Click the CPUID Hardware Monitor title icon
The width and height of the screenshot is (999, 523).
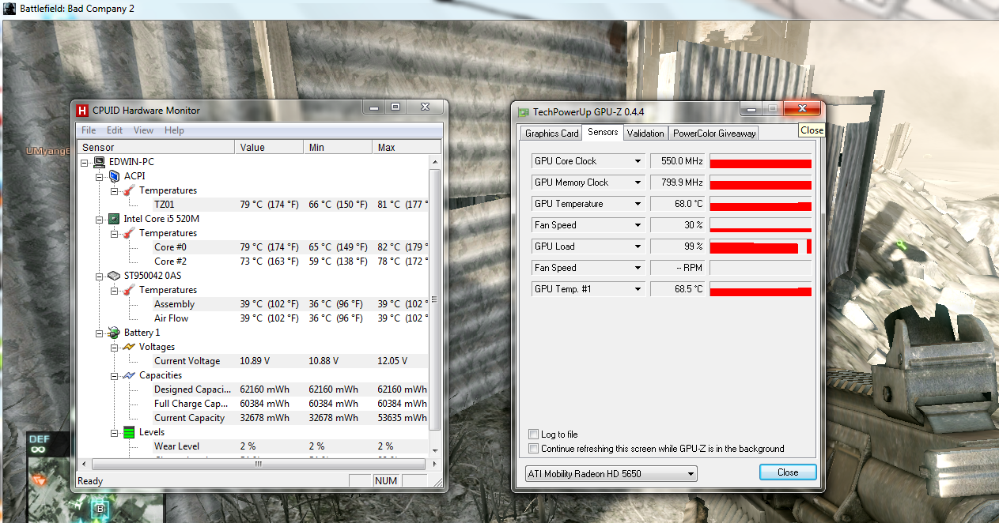[x=82, y=111]
